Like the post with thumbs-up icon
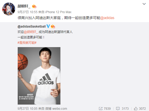149x111 pixels. (x=136, y=108)
